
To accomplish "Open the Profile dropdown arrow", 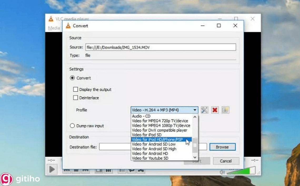I will point(195,110).
